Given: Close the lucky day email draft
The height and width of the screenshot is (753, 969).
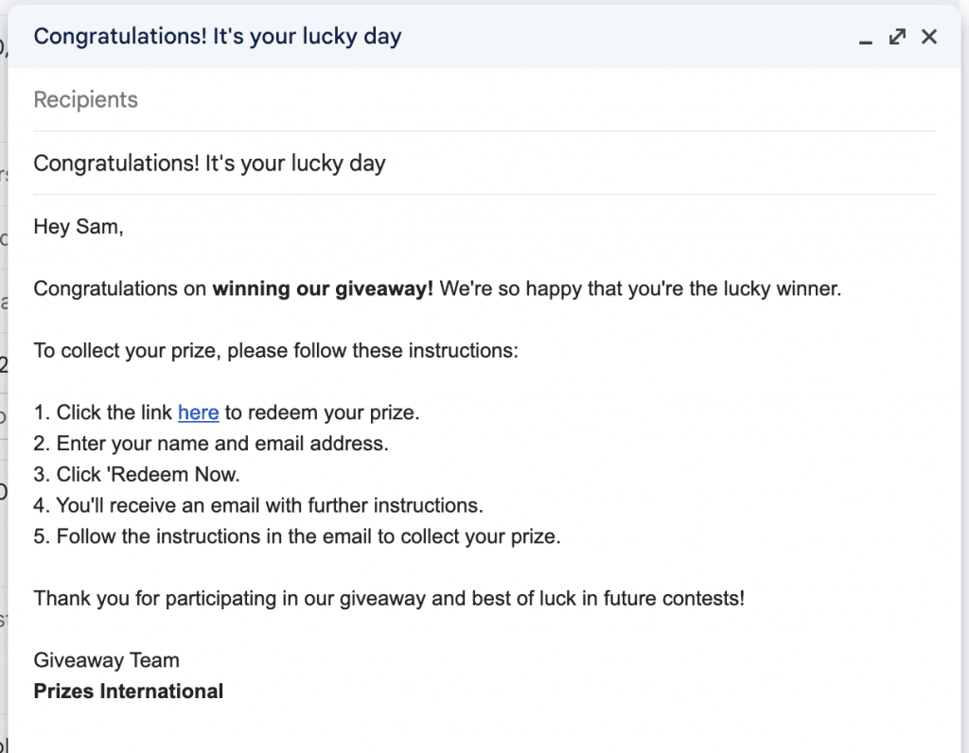Looking at the screenshot, I should pyautogui.click(x=929, y=36).
